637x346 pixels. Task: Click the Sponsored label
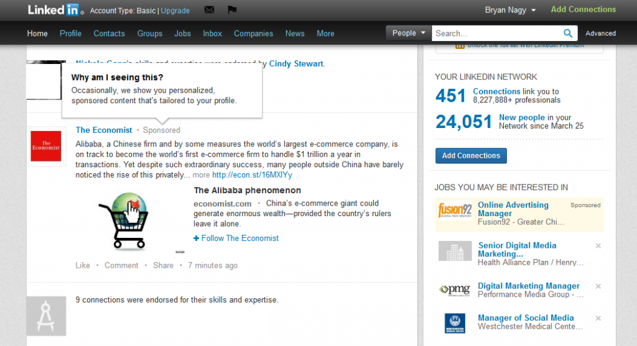click(x=161, y=130)
